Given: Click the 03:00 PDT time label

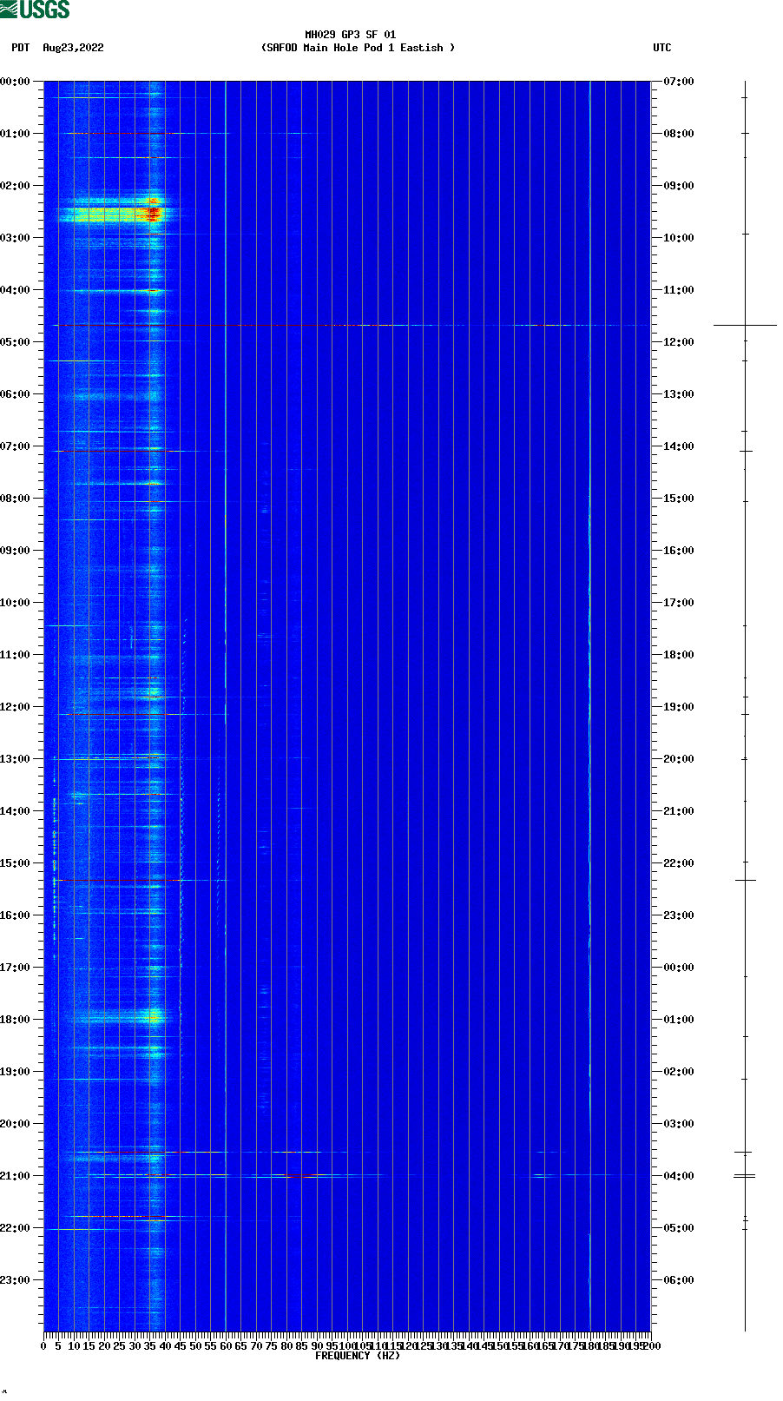Looking at the screenshot, I should tap(15, 238).
